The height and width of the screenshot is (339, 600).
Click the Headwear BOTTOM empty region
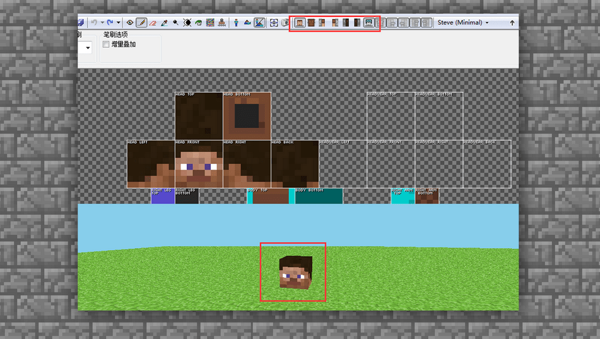(x=439, y=116)
